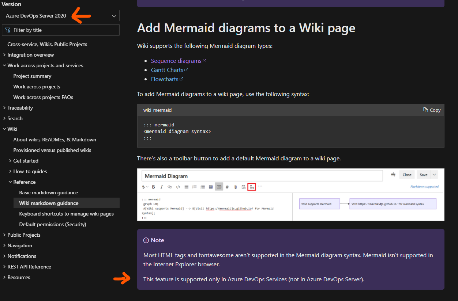Image resolution: width=458 pixels, height=301 pixels.
Task: Focus the Filter by title field
Action: point(60,30)
